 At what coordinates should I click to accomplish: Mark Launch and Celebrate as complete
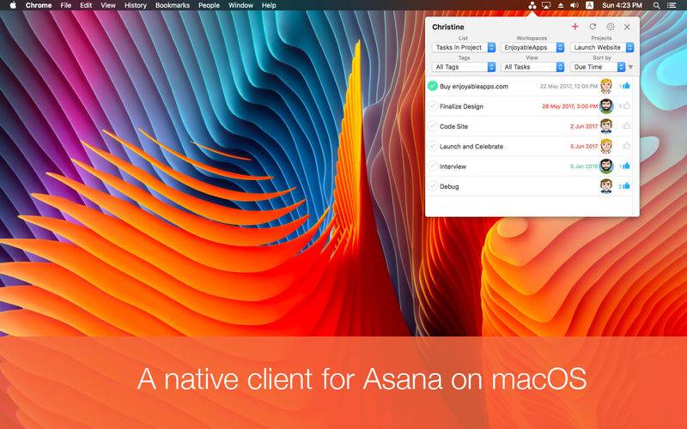[433, 146]
